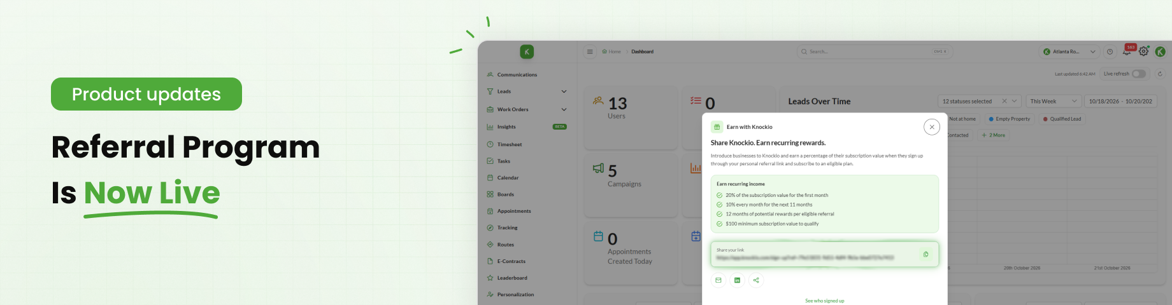Click the generic share icon
Screen dimensions: 1172x305
[756, 280]
